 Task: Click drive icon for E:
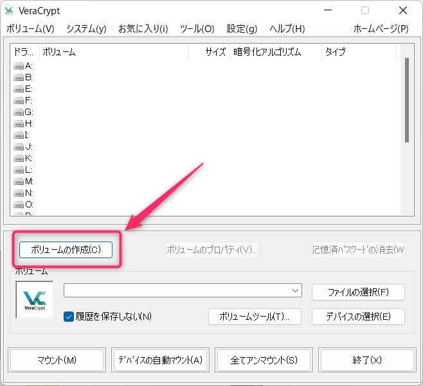click(x=19, y=89)
